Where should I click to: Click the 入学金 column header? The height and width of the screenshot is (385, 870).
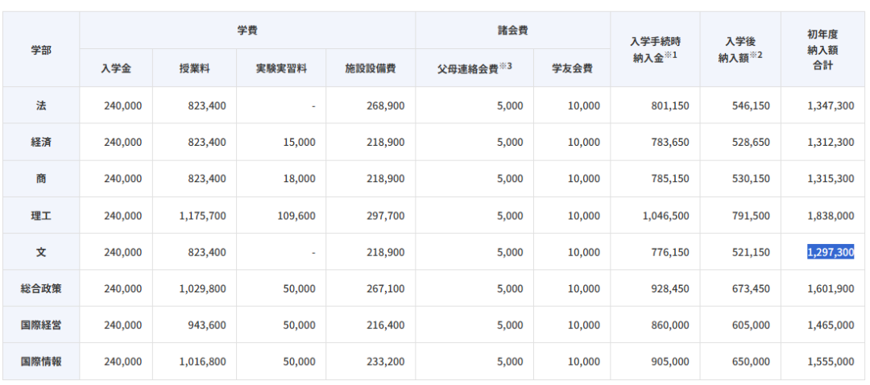point(116,68)
